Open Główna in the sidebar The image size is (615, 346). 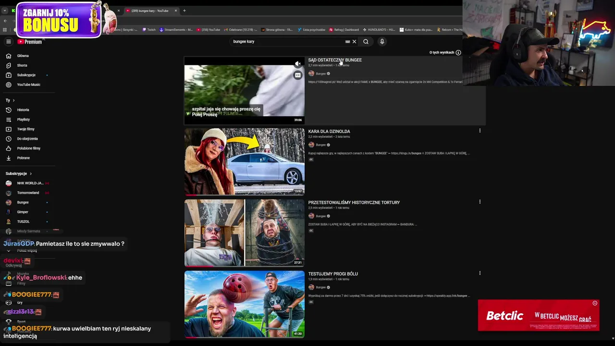tap(23, 56)
